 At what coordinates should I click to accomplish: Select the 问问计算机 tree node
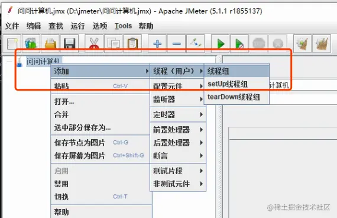click(44, 62)
